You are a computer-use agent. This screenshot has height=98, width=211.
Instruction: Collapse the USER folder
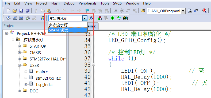click(x=19, y=66)
